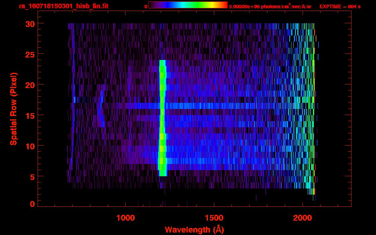Click the file name title ra_160718150301_hisb_lin.fit
The width and height of the screenshot is (376, 235).
pyautogui.click(x=63, y=6)
